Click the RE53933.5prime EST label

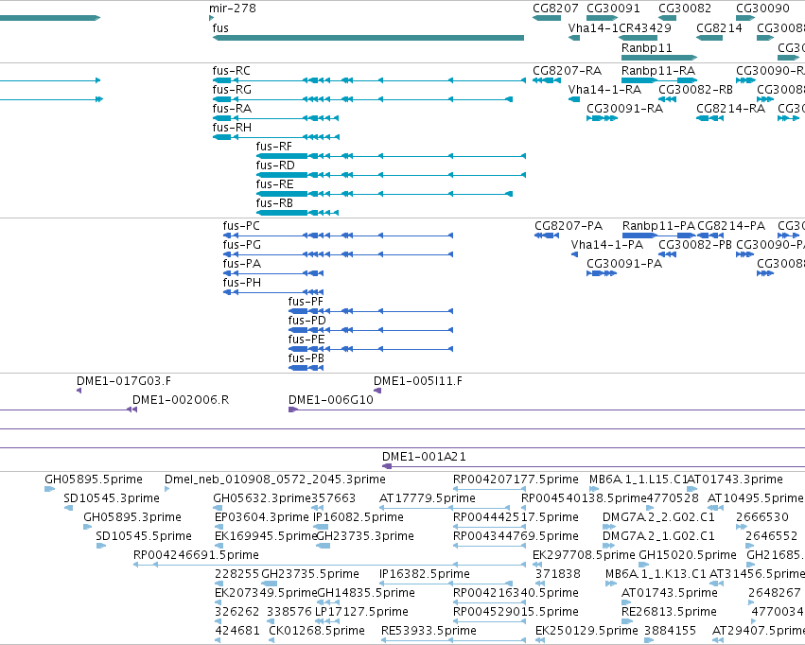pos(429,631)
